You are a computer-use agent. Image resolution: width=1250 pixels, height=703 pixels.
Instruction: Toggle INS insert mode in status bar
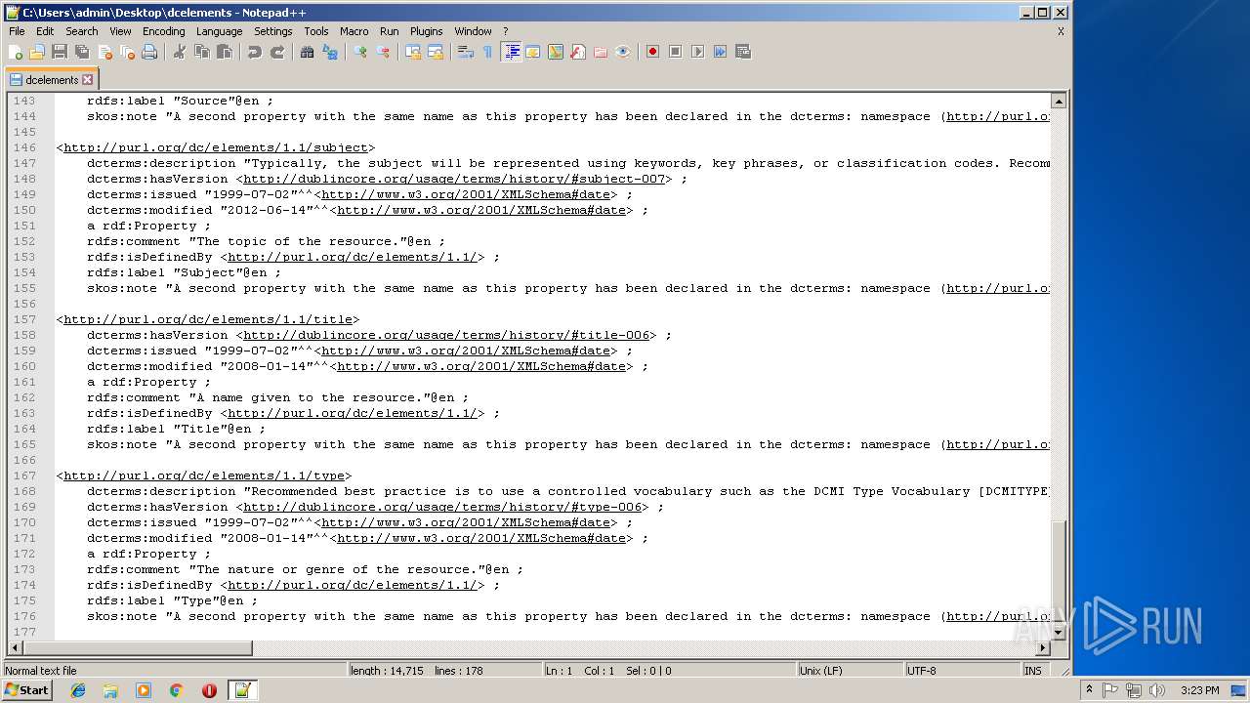click(x=1032, y=671)
